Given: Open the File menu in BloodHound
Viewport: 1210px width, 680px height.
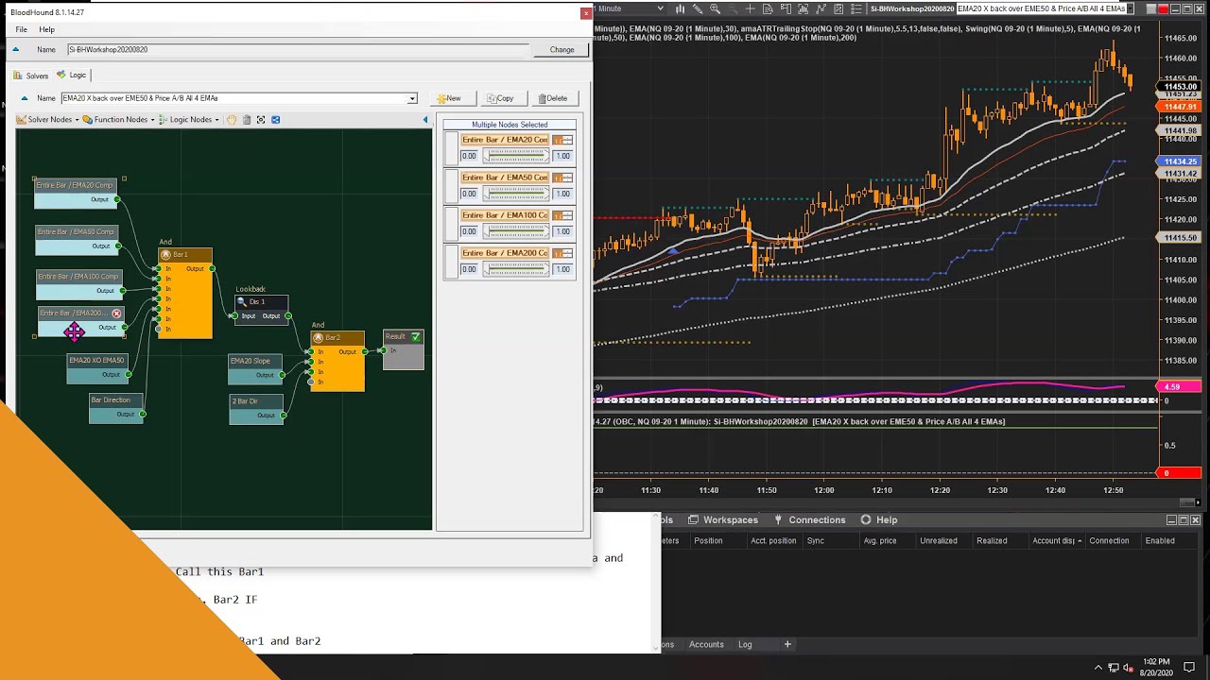Looking at the screenshot, I should click(21, 29).
